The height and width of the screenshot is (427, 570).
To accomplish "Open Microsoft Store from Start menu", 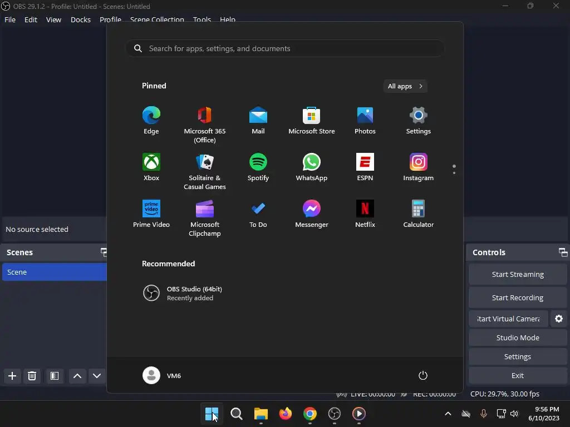I will (x=312, y=121).
